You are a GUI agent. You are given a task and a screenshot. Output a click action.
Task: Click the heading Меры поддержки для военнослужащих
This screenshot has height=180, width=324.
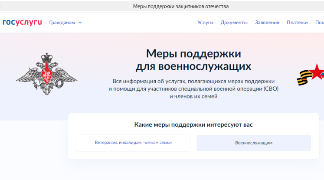(x=193, y=60)
